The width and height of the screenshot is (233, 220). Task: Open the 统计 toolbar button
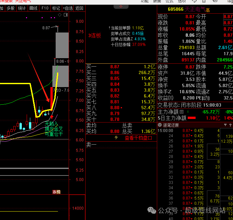tap(22, 8)
